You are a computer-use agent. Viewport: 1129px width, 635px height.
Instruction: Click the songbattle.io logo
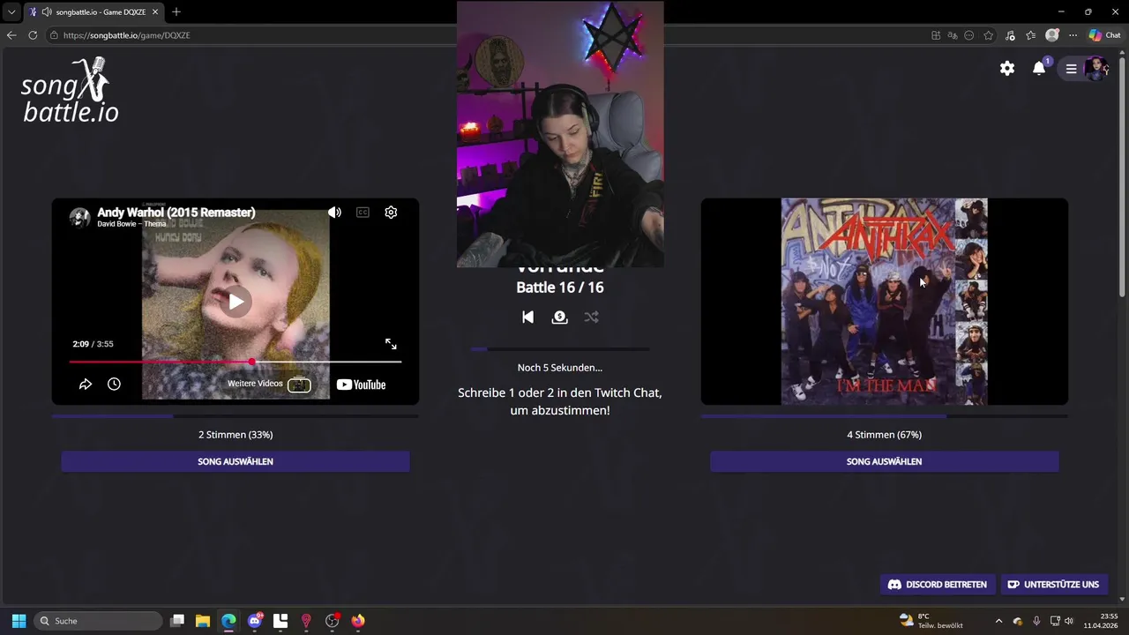70,90
